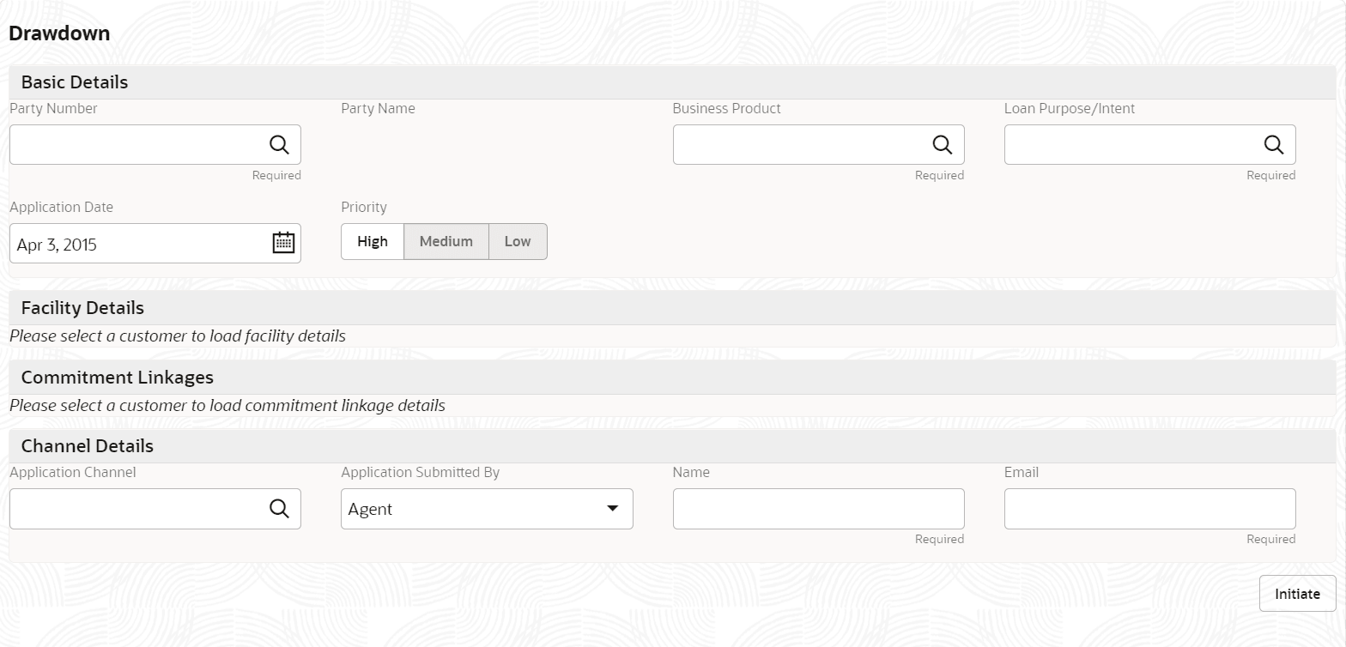Click the 'load commitment linkage details' message

coord(227,406)
